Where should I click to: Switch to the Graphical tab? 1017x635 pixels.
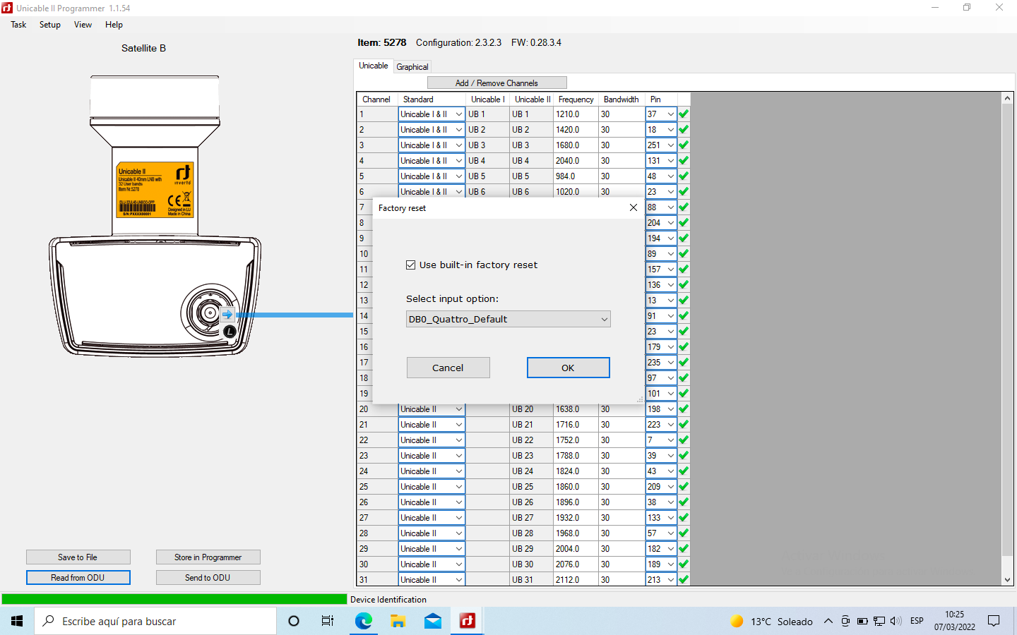click(412, 67)
